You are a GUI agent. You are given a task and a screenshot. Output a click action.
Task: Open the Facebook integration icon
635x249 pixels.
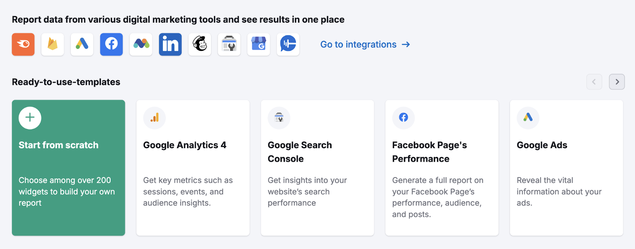(111, 44)
